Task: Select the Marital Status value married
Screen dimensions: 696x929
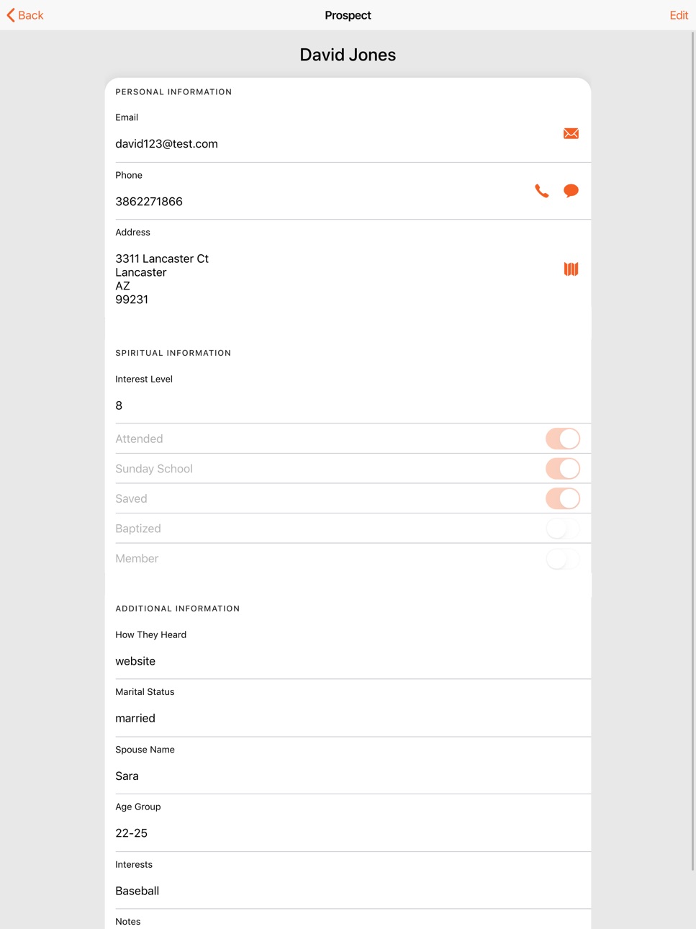Action: tap(135, 718)
